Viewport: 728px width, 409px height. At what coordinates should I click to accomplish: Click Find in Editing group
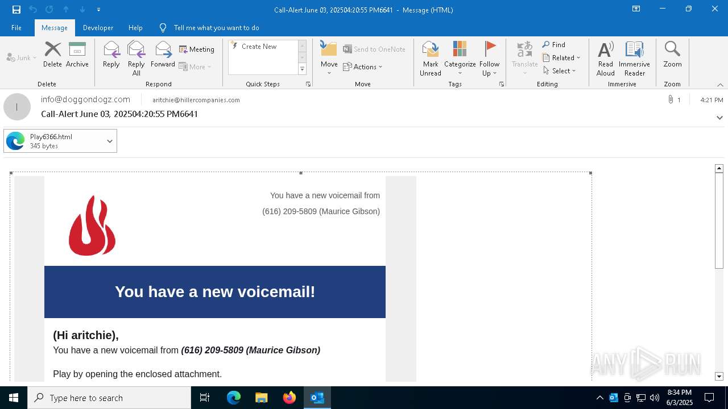pyautogui.click(x=554, y=45)
